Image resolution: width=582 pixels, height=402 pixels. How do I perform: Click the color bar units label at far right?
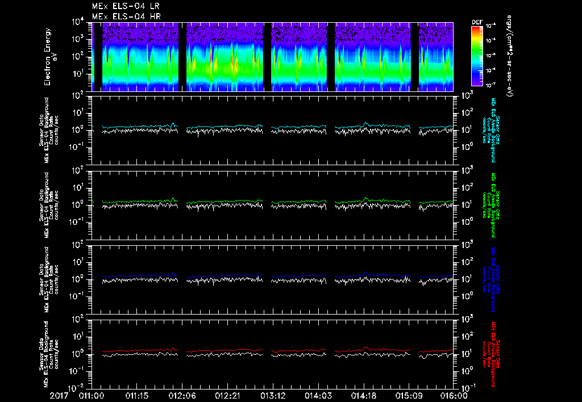click(510, 57)
